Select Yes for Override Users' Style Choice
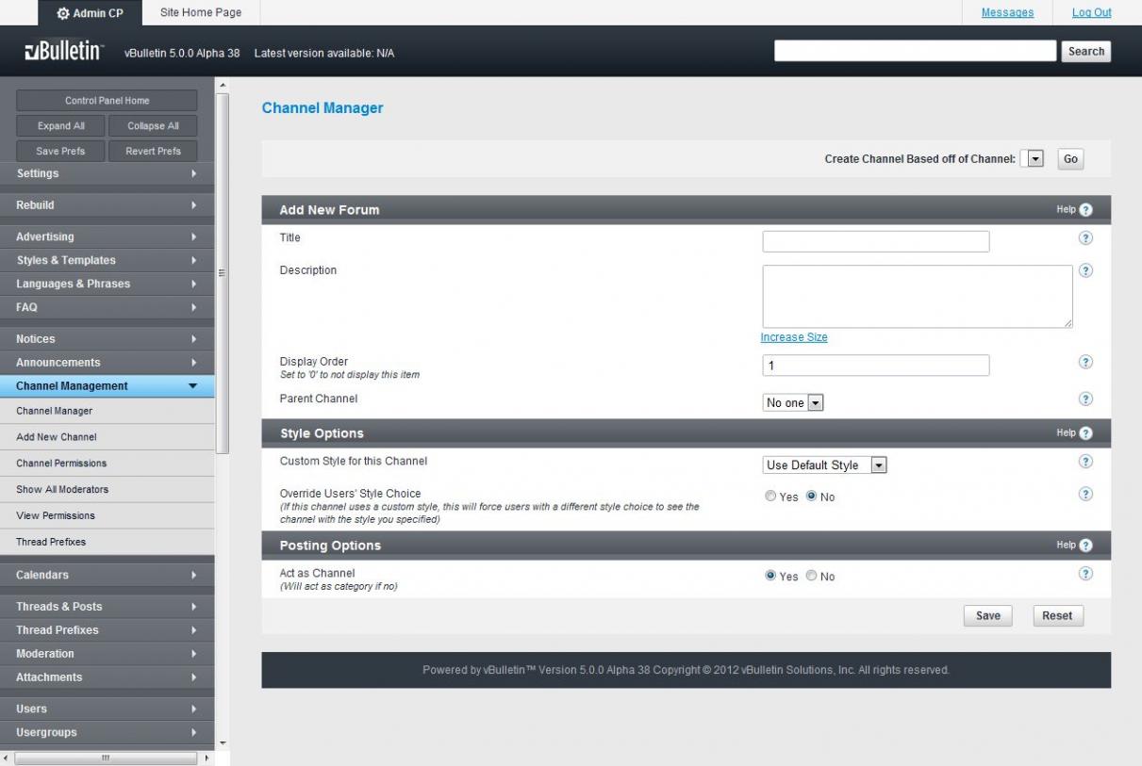This screenshot has width=1142, height=766. click(x=770, y=497)
